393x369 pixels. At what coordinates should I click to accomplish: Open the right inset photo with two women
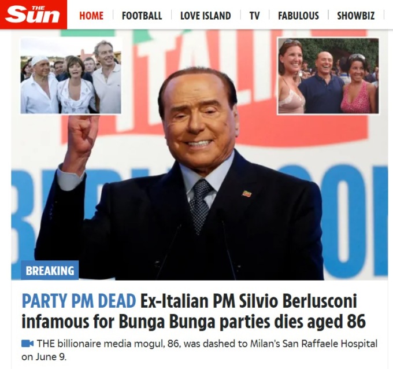coord(328,76)
